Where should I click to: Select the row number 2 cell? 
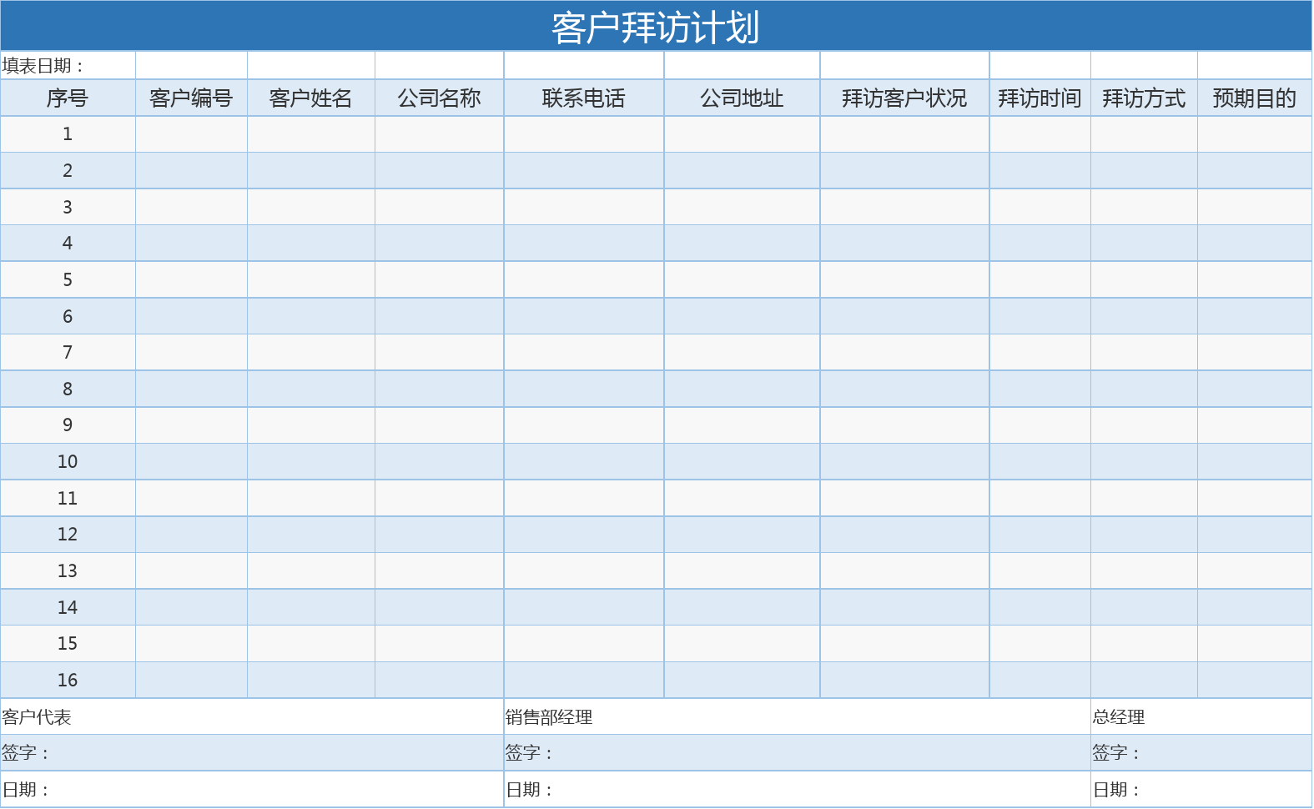click(x=68, y=170)
